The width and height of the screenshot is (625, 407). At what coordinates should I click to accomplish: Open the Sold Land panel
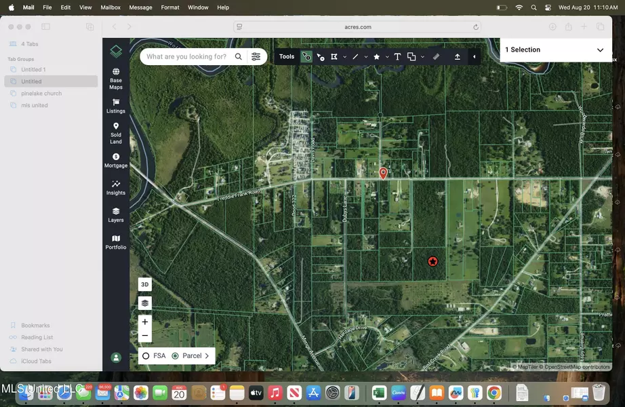click(x=116, y=133)
